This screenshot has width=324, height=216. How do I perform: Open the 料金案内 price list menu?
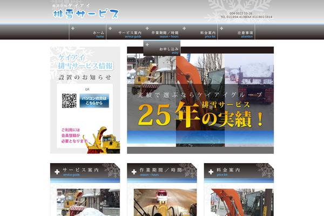click(x=199, y=32)
